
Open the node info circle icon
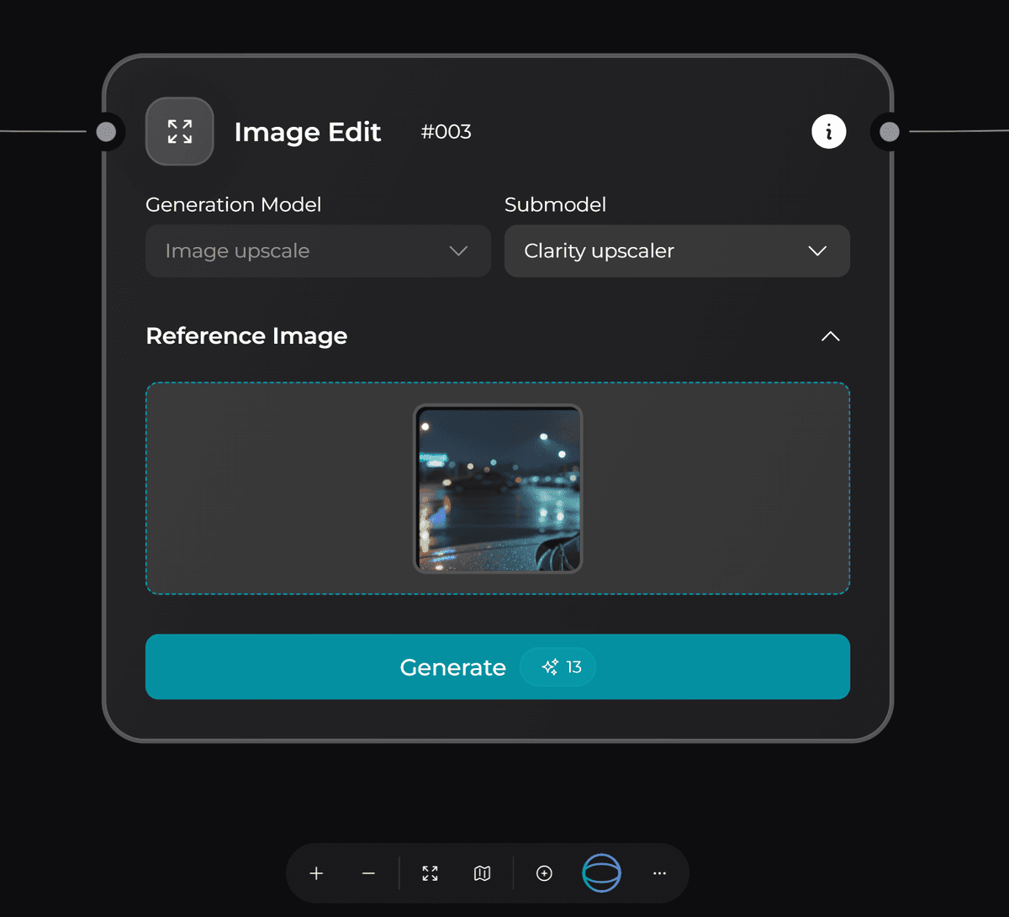coord(829,131)
